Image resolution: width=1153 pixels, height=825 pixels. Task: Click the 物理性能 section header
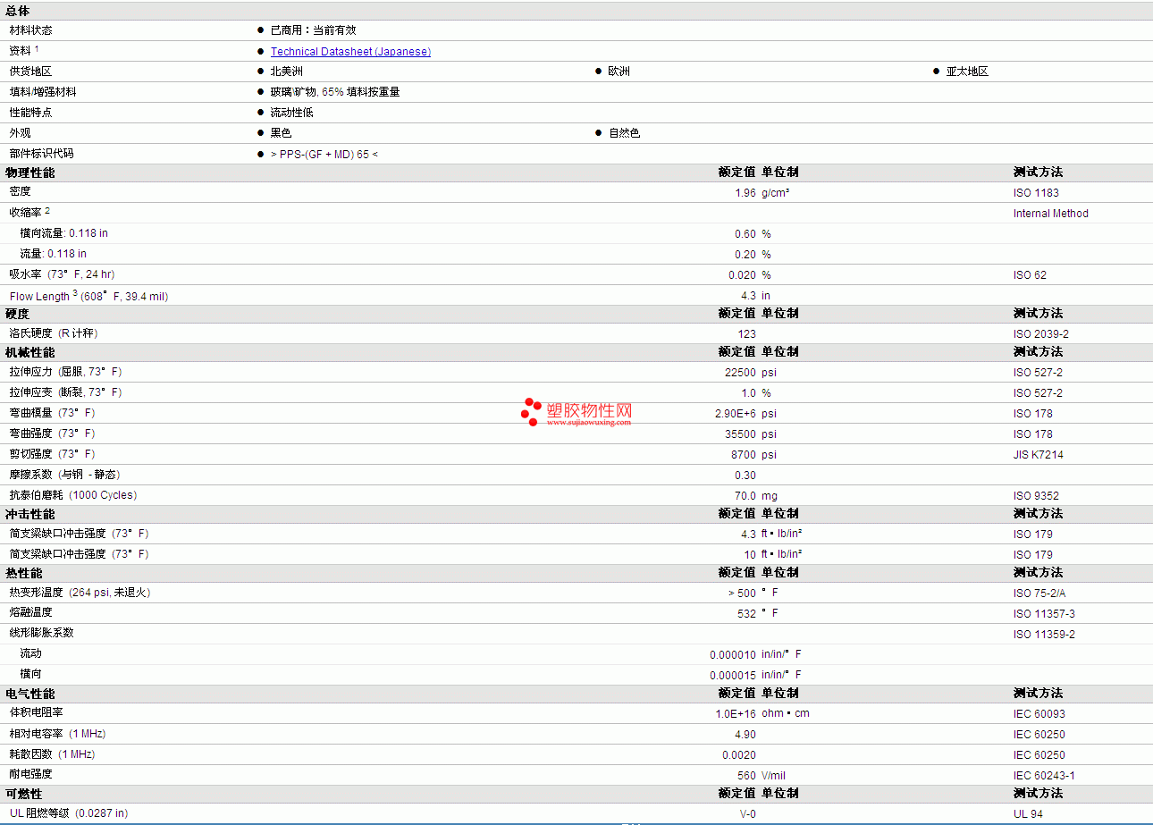[29, 173]
